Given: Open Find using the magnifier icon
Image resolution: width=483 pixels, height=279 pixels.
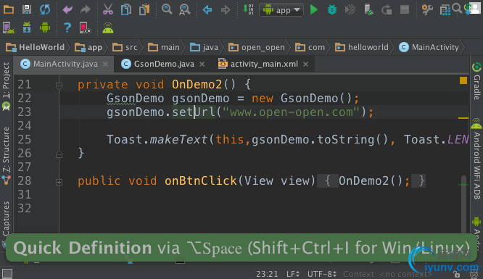Looking at the screenshot, I should pyautogui.click(x=167, y=9).
